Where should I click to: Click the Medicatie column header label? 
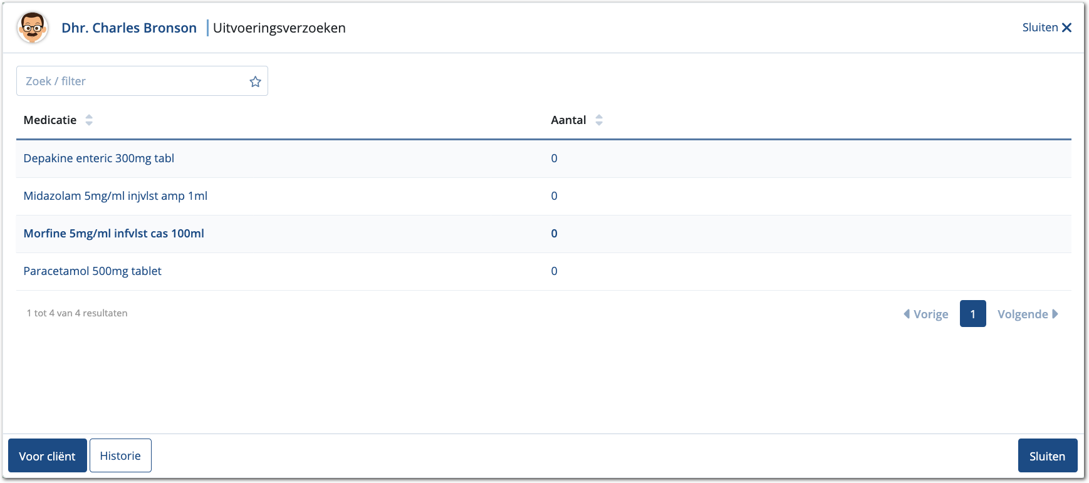tap(50, 120)
